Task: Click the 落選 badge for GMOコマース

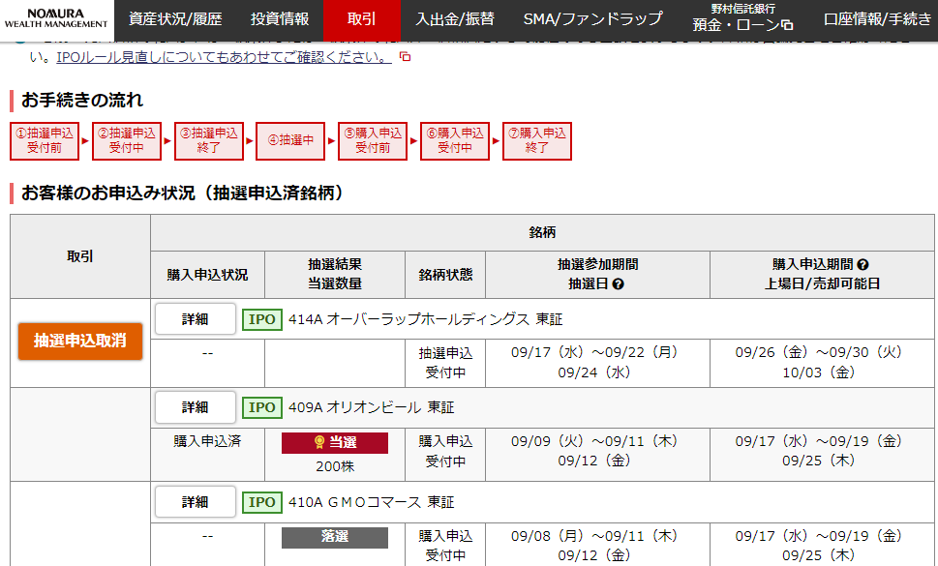Action: tap(335, 536)
